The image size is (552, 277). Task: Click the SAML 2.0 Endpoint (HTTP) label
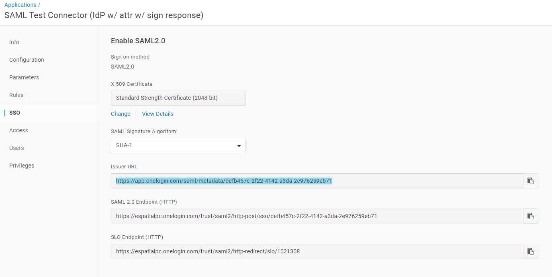(144, 202)
